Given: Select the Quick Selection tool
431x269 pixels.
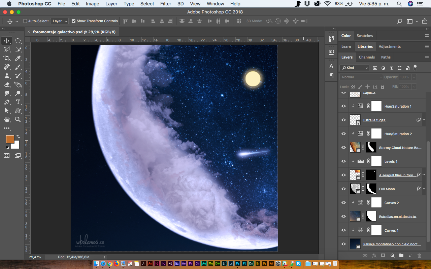Looking at the screenshot, I should click(x=18, y=49).
